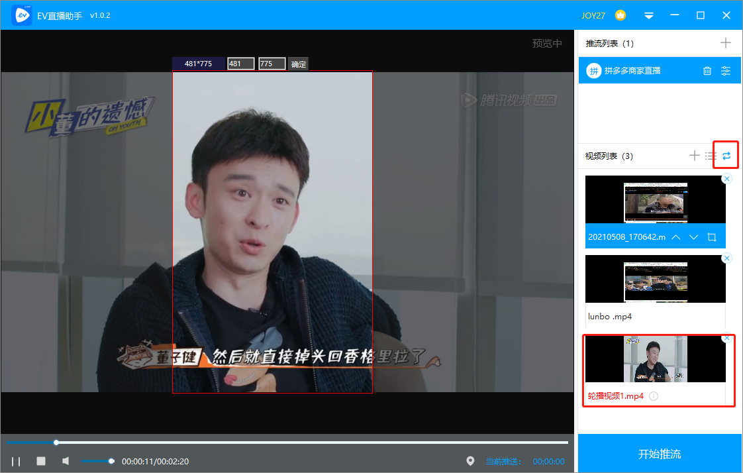Viewport: 743px width, 473px height.
Task: Click the VIP crown icon
Action: coord(620,15)
